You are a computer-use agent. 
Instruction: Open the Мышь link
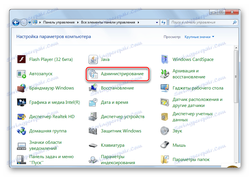[179, 145]
